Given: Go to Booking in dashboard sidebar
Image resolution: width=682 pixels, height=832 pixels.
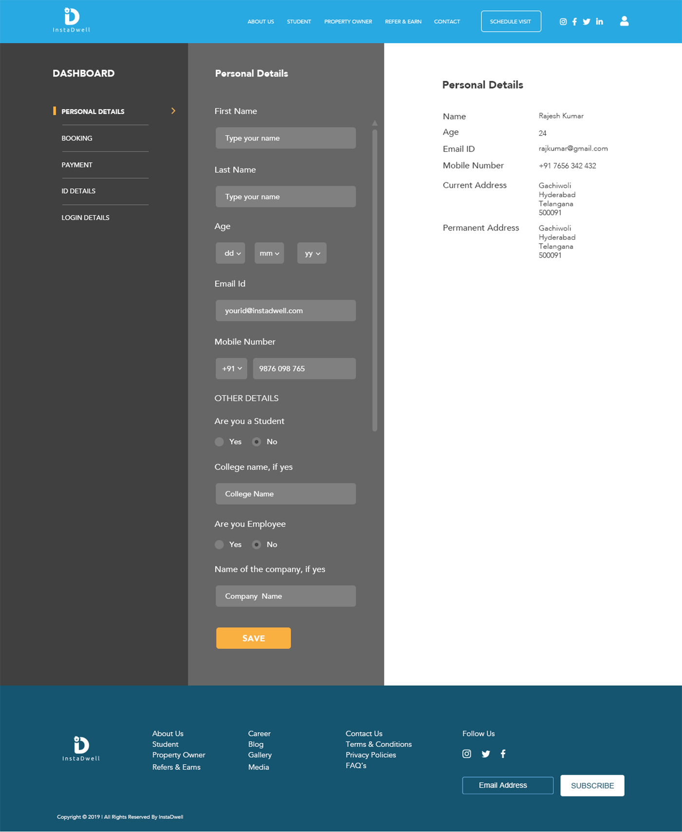Looking at the screenshot, I should point(77,138).
